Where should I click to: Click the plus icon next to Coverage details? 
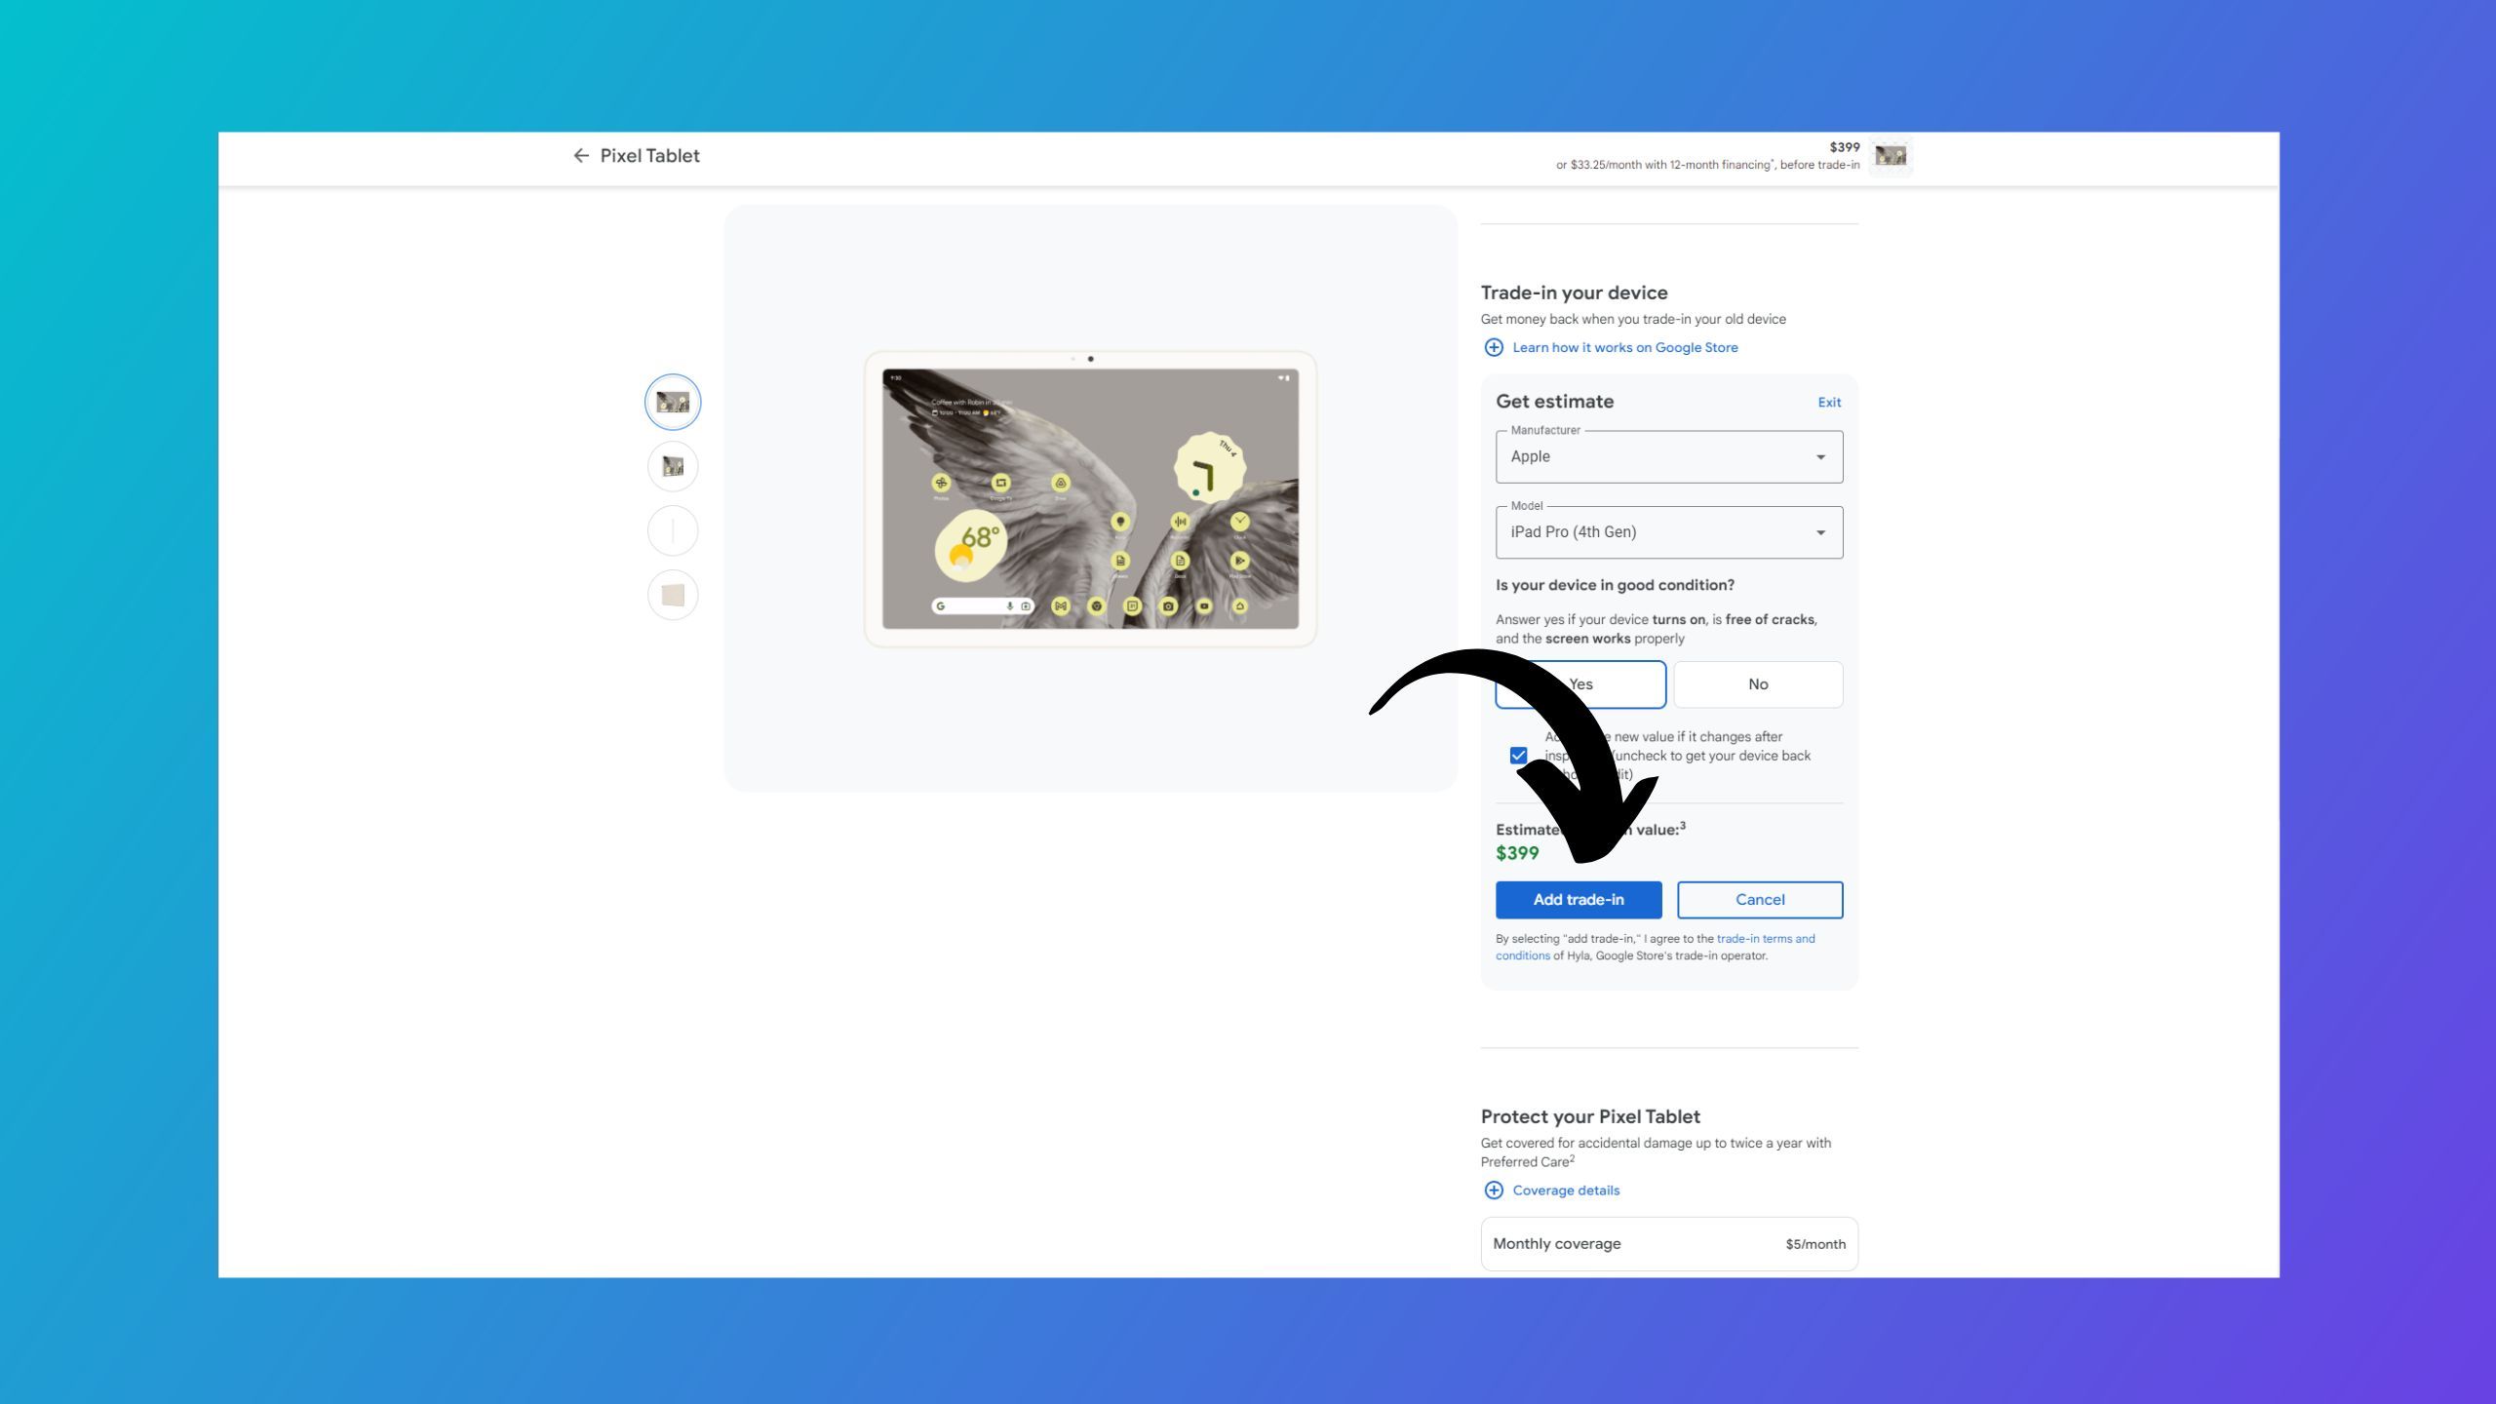coord(1493,1190)
